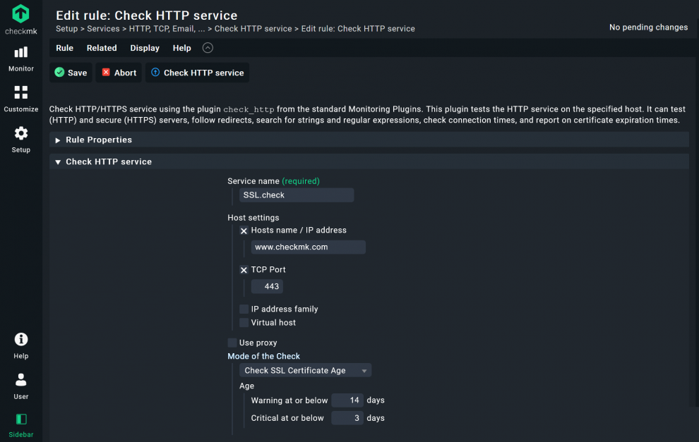Open the Check SSL Certificate Age dropdown
The height and width of the screenshot is (442, 699).
click(x=306, y=370)
